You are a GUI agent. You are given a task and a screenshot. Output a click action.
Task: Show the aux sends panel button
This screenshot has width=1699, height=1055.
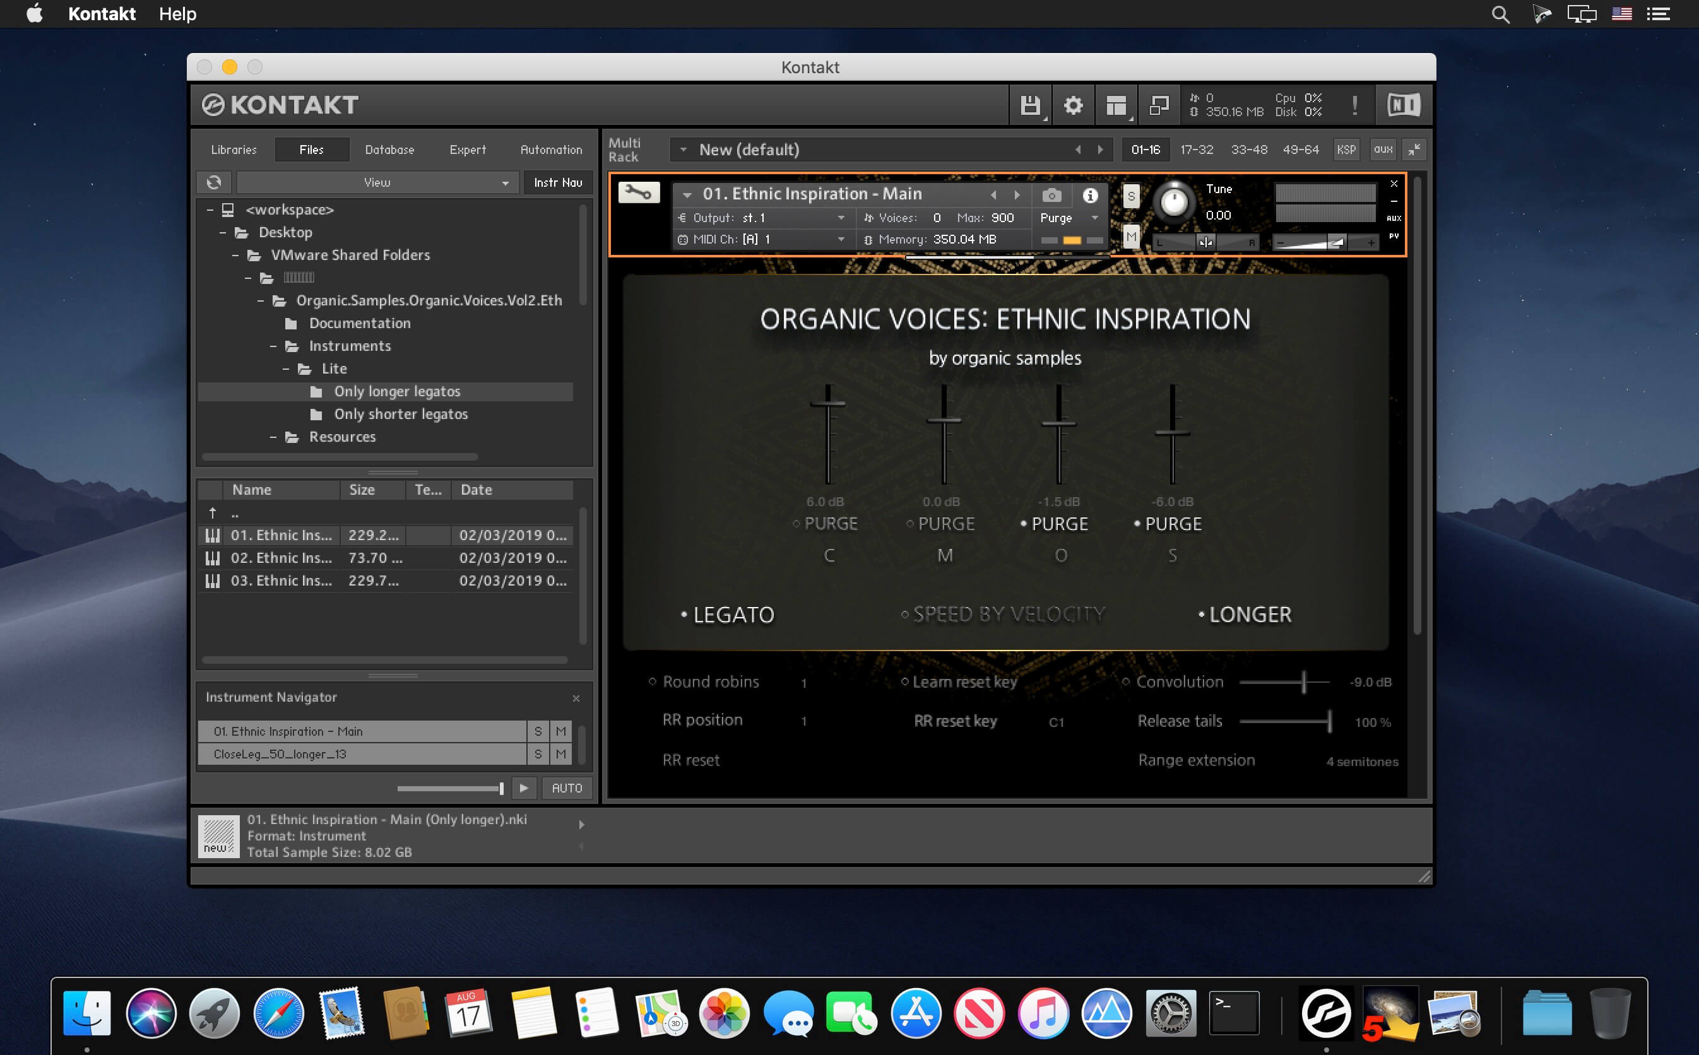point(1383,150)
